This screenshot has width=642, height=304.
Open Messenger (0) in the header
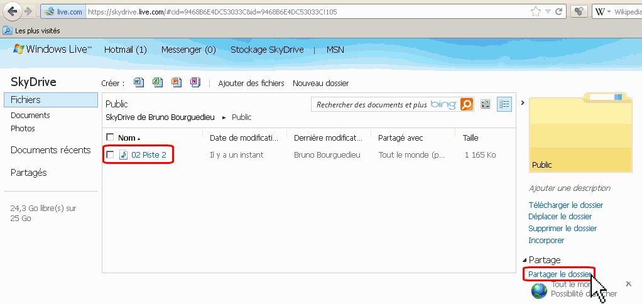pos(188,50)
